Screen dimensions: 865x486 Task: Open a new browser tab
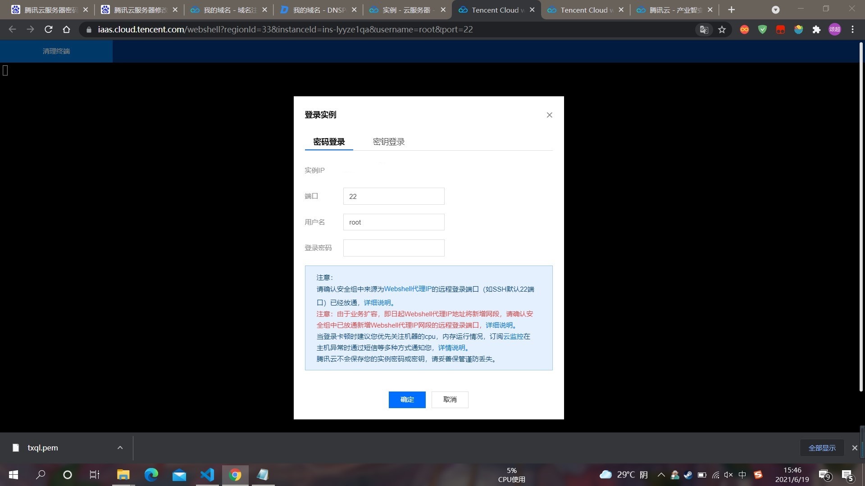click(731, 10)
